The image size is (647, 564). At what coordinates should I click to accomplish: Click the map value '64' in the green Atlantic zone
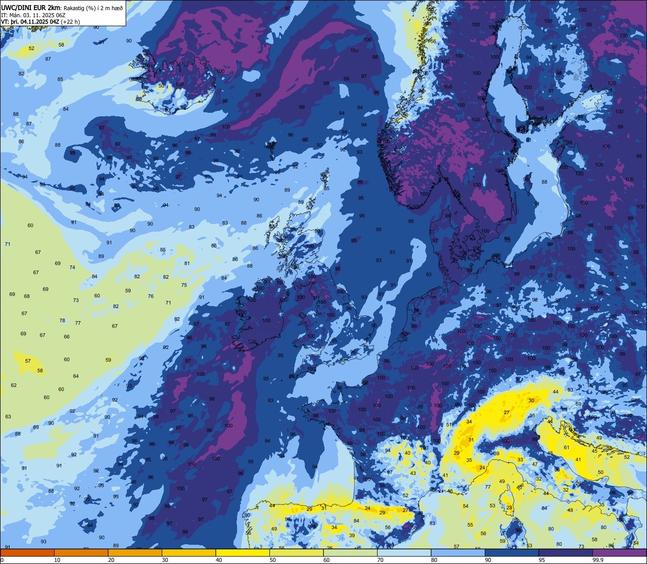pos(76,376)
